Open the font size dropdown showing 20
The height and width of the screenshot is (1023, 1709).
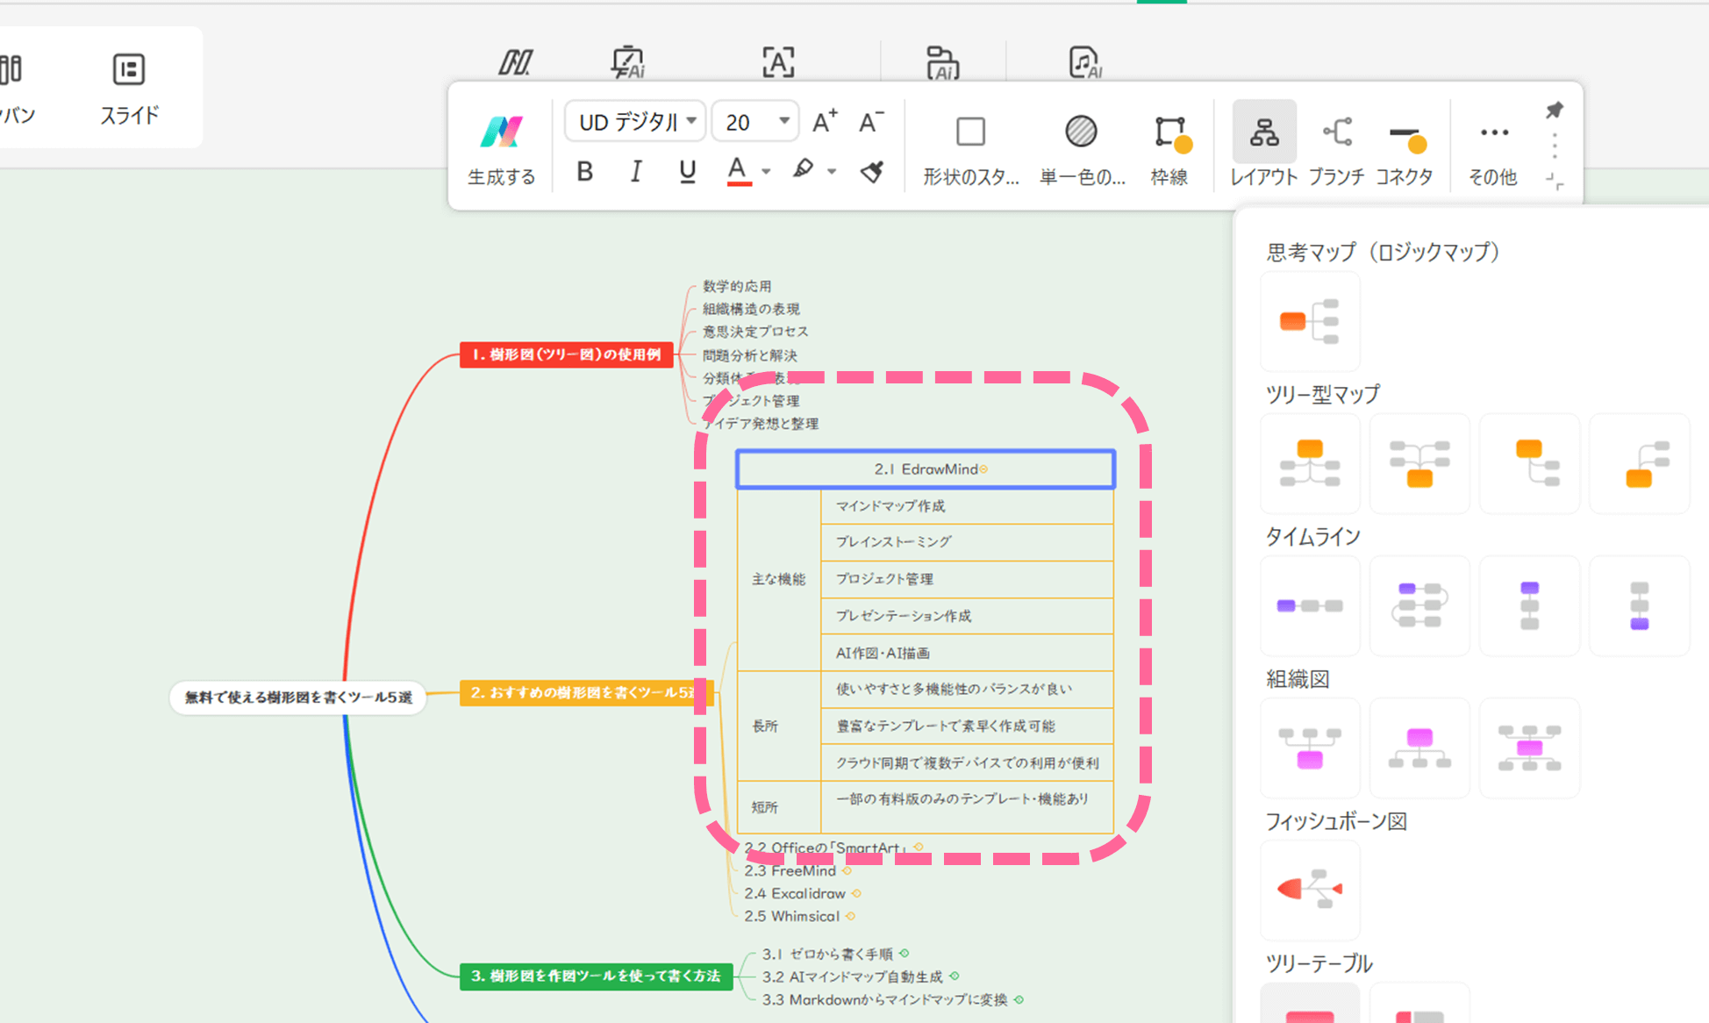[755, 121]
